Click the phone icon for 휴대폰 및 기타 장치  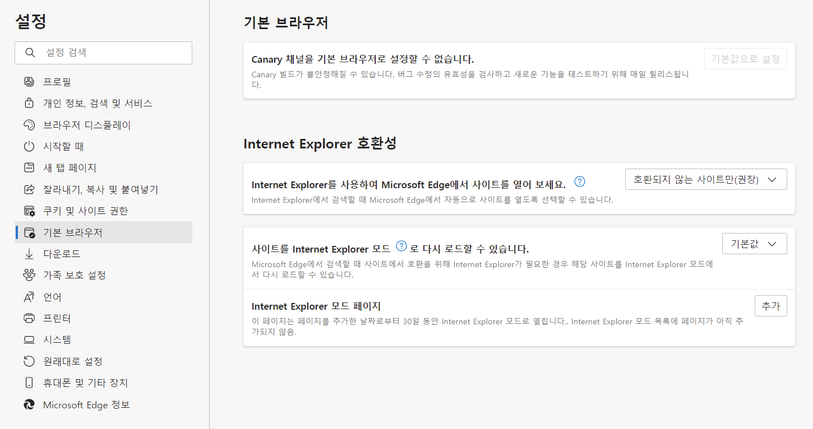point(29,383)
